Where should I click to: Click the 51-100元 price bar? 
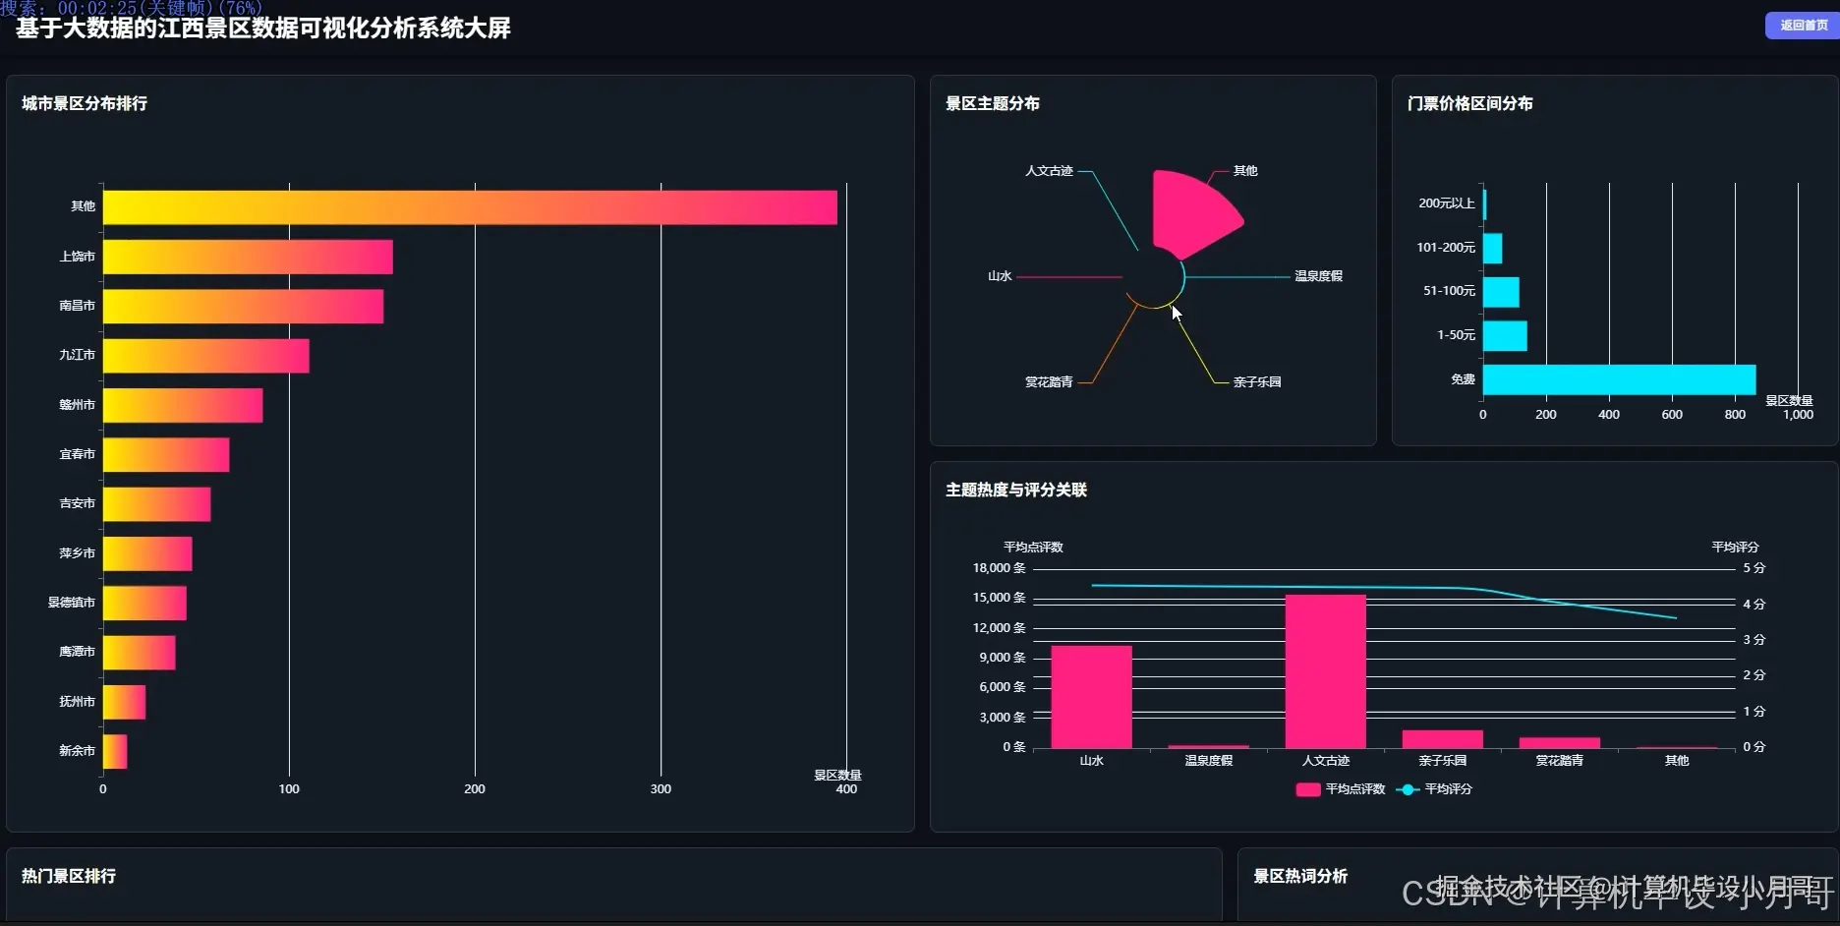click(1501, 292)
